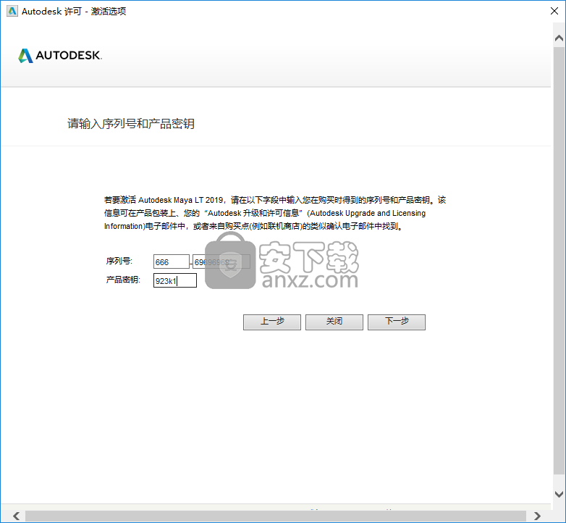Click the Autodesk logo in the header
This screenshot has height=523, width=566.
[60, 55]
